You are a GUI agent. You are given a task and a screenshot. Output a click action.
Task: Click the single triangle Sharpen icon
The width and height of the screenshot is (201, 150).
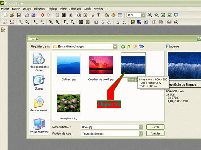118,22
